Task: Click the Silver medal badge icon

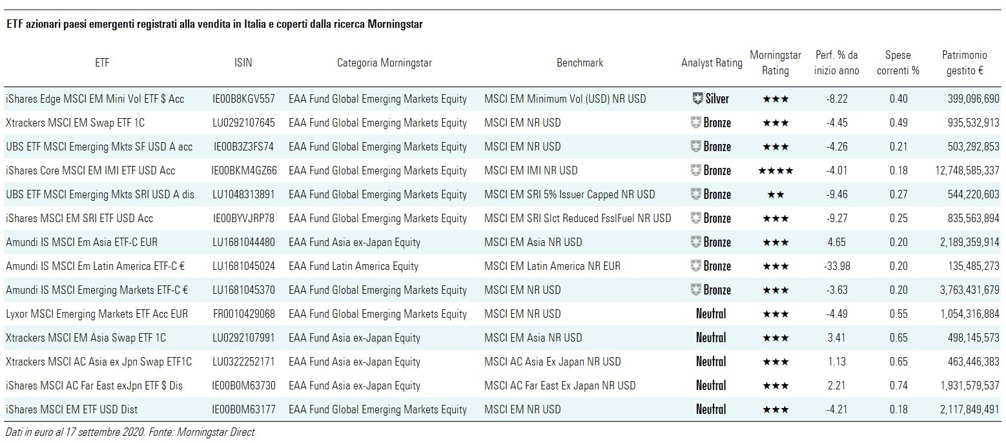Action: [697, 99]
